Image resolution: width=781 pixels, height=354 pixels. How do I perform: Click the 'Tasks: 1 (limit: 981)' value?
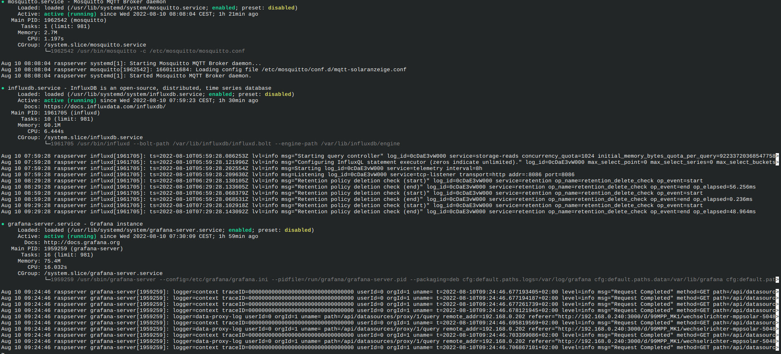67,26
